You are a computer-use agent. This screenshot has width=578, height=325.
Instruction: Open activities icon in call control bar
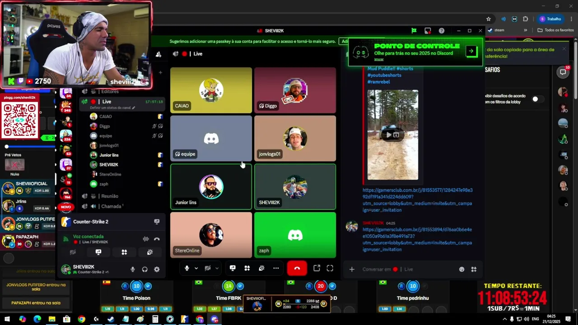[x=247, y=268]
